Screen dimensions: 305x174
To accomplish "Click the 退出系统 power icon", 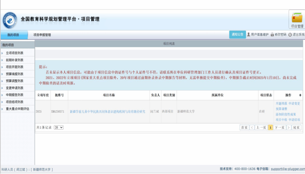I will tap(290, 35).
